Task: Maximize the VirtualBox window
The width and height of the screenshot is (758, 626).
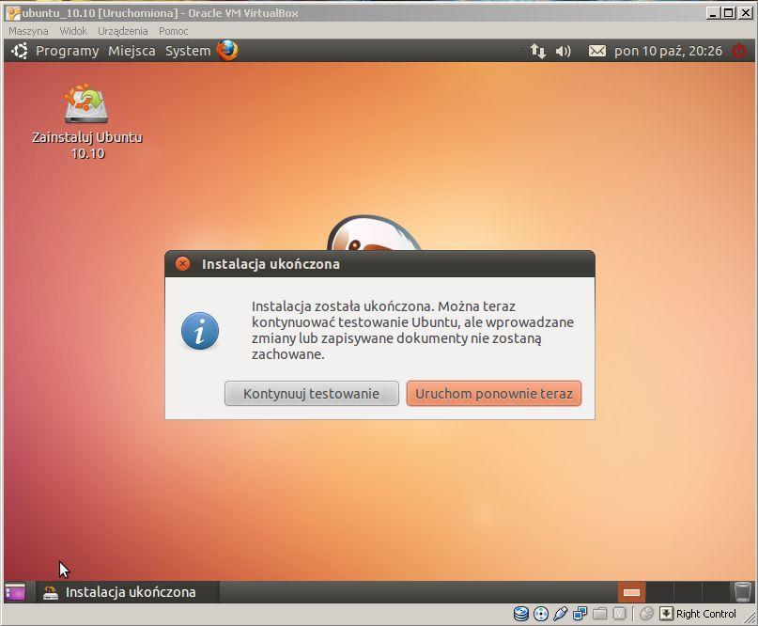Action: [728, 13]
